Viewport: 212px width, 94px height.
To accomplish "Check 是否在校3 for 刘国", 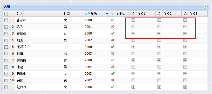I will point(185,40).
